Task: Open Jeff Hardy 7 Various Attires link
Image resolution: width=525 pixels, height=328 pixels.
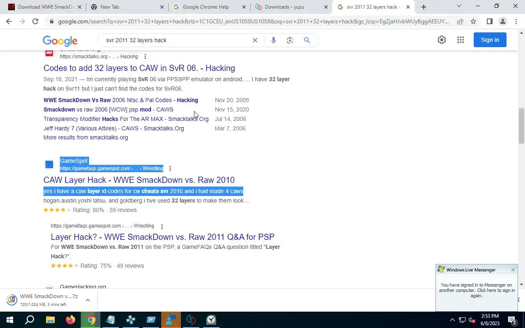Action: pos(114,128)
